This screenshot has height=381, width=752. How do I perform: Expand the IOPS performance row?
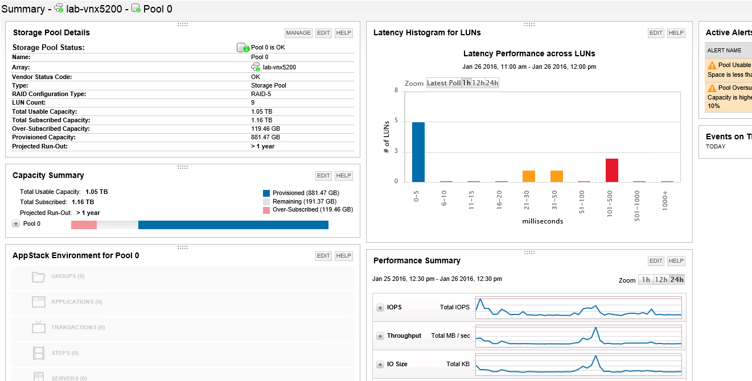click(380, 308)
